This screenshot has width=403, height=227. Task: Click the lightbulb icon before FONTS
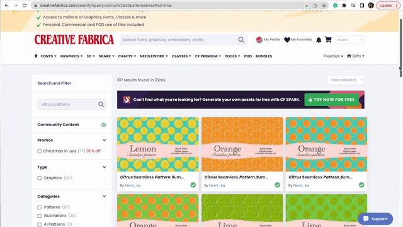tap(36, 56)
